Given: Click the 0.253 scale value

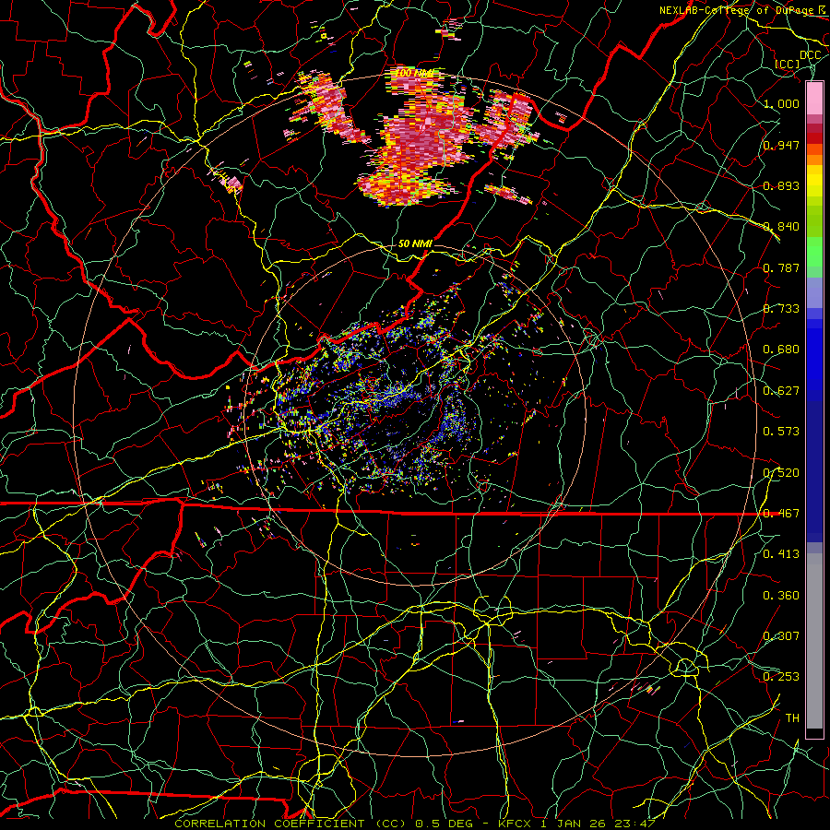Looking at the screenshot, I should 781,677.
